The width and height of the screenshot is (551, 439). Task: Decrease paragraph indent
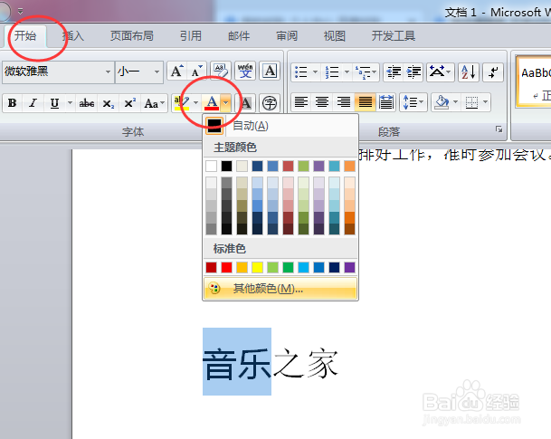tap(394, 72)
